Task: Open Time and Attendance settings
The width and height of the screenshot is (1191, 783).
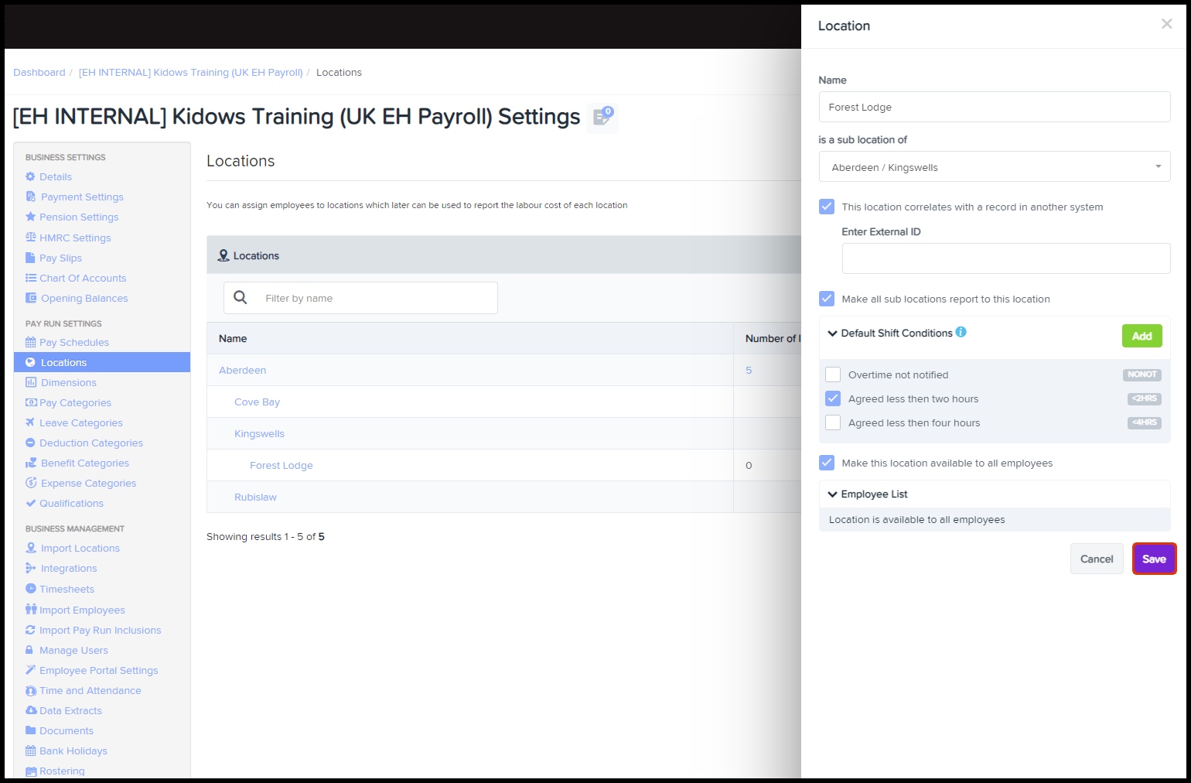Action: [x=90, y=690]
